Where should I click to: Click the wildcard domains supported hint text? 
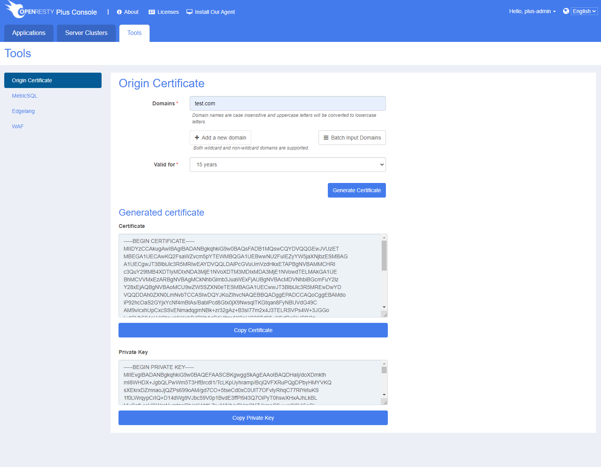tap(251, 148)
